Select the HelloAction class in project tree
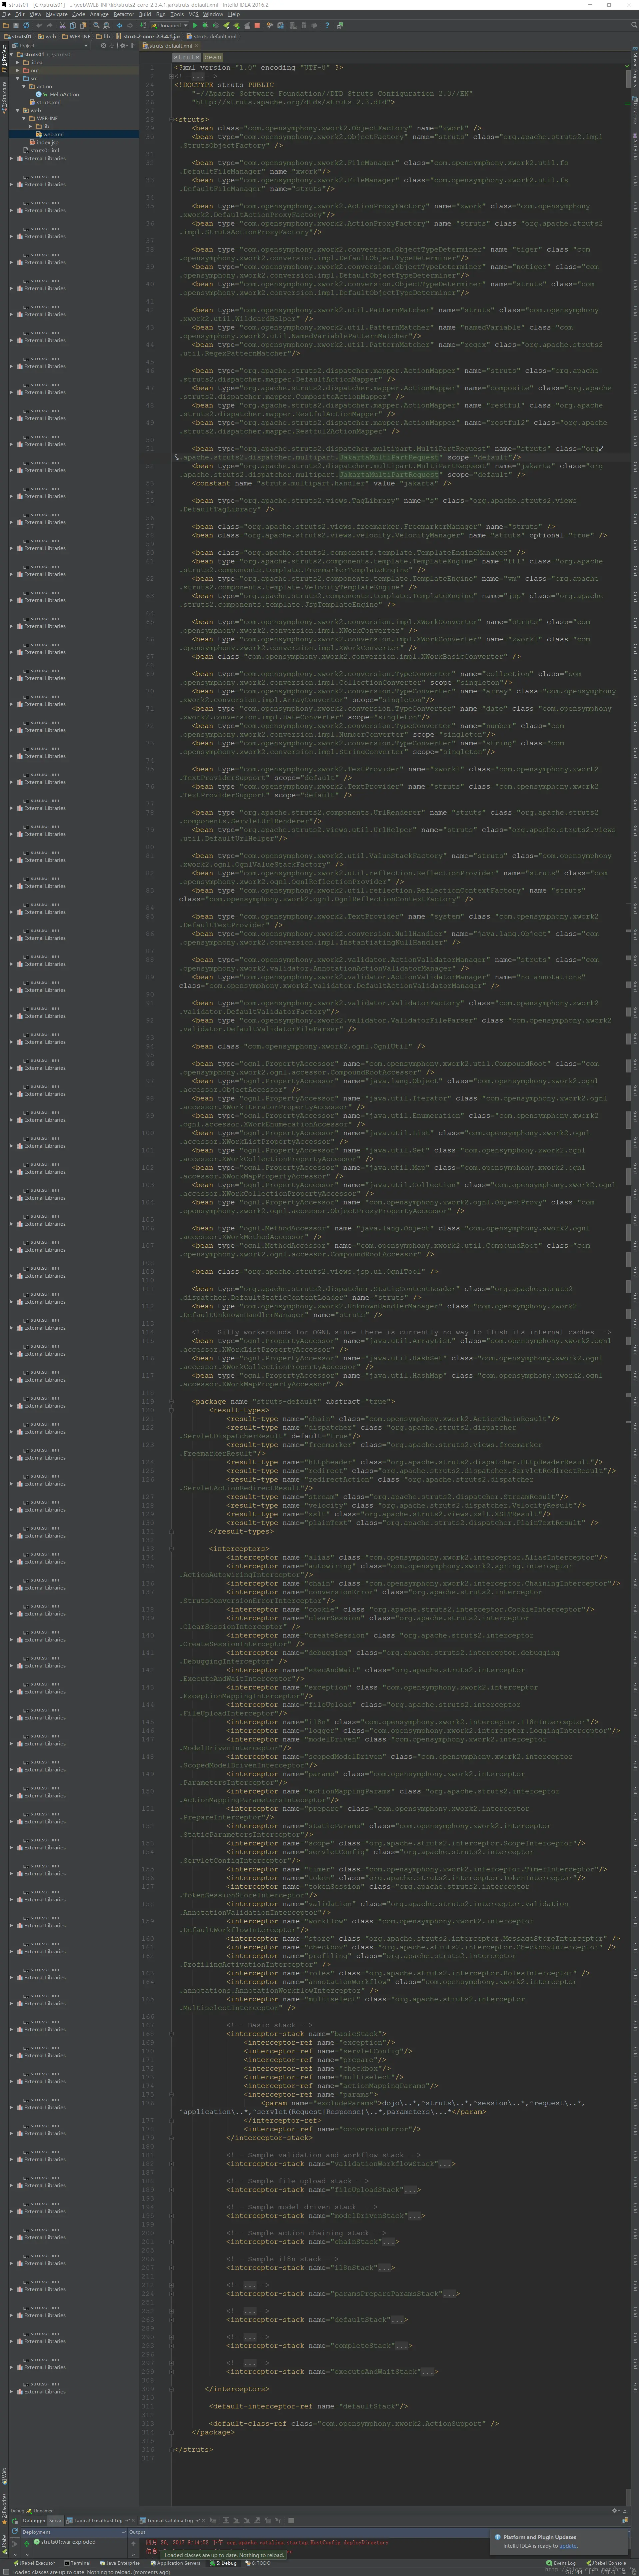Viewport: 639px width, 2576px height. point(64,94)
